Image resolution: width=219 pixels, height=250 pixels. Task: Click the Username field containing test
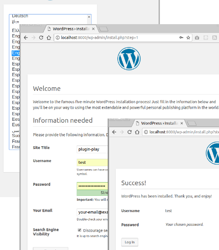[x=92, y=162]
